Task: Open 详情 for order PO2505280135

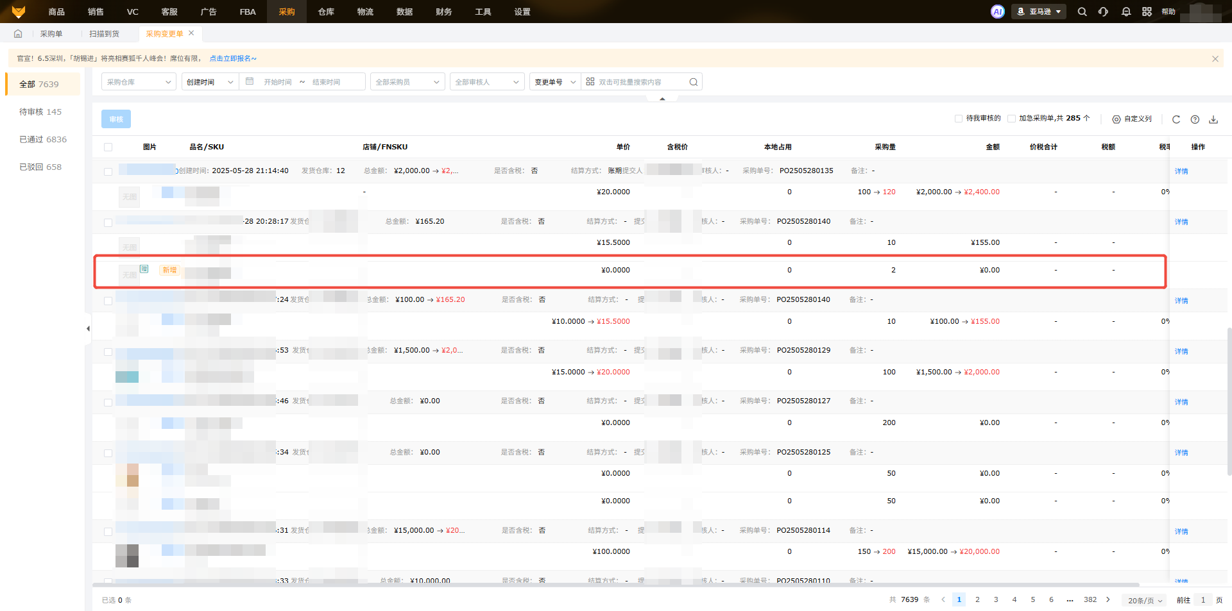Action: click(x=1181, y=171)
